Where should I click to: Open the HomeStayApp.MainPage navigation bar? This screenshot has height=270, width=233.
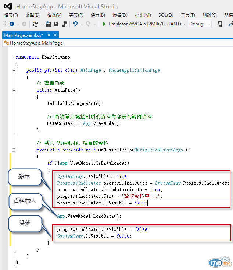click(x=118, y=43)
